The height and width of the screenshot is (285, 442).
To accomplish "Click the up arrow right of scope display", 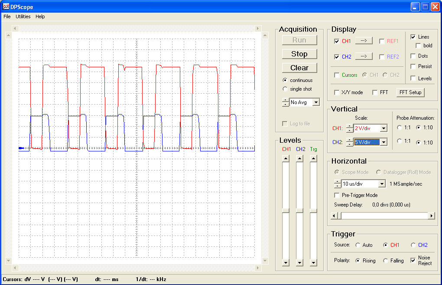I will coord(265,35).
